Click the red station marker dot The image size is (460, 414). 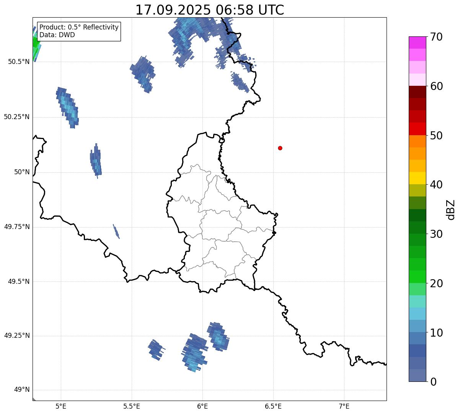click(280, 148)
